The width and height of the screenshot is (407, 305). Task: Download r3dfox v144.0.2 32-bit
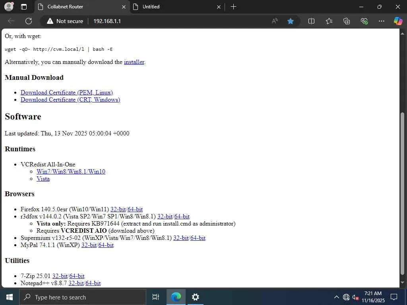click(x=165, y=216)
